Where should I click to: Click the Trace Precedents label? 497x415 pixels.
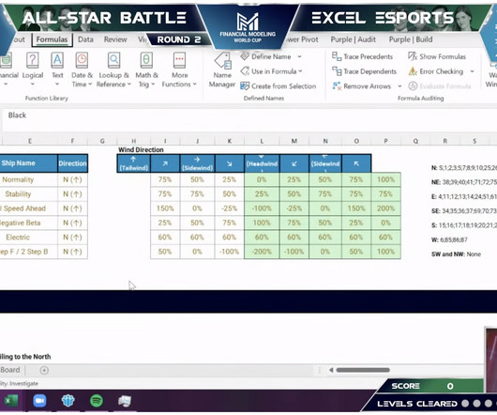tap(369, 56)
